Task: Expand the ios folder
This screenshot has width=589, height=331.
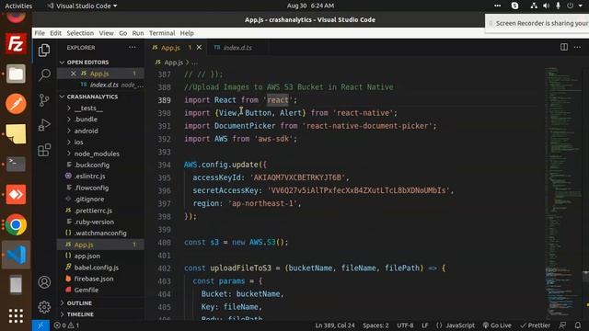Action: pos(78,143)
